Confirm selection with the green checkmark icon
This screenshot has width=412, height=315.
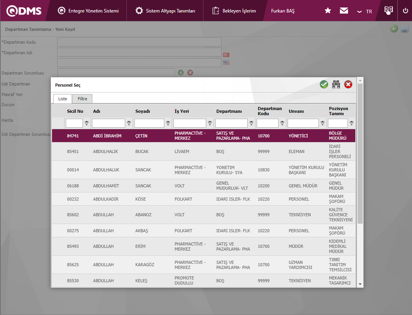point(324,84)
